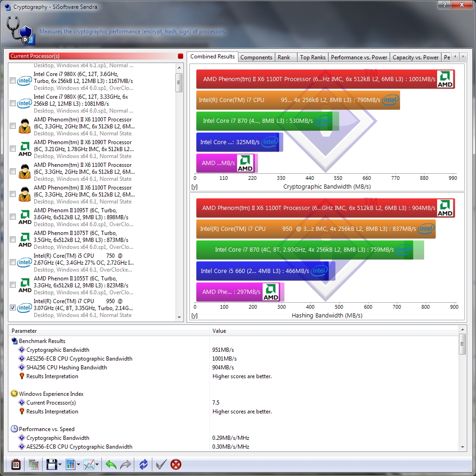Click the diamond icon beside SHA256 CPU Hashing Bandwidth
This screenshot has width=476, height=476.
click(x=22, y=367)
